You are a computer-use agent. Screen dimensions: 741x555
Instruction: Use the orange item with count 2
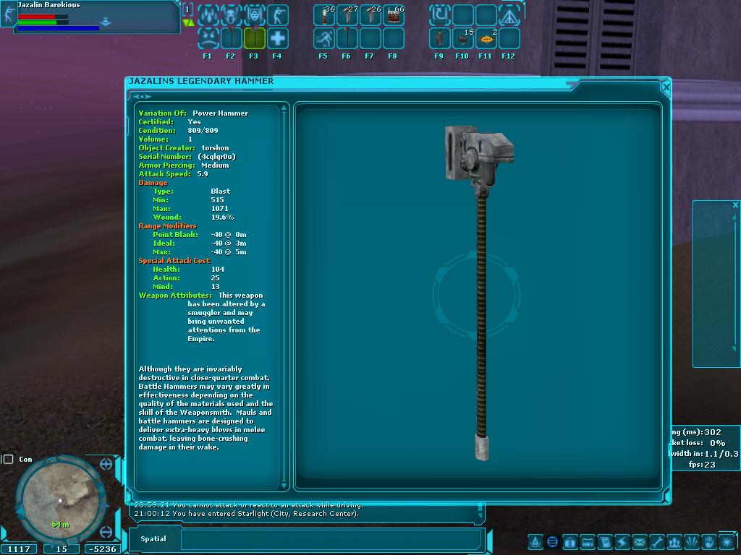[486, 38]
